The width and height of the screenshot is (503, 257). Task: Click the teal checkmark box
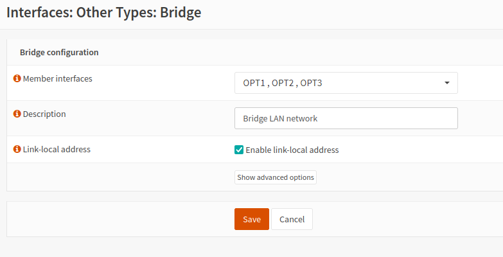coord(239,150)
